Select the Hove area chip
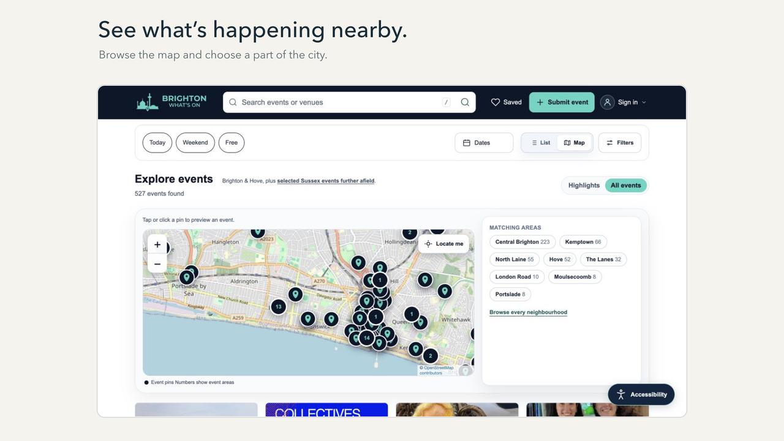784x441 pixels. pos(560,260)
